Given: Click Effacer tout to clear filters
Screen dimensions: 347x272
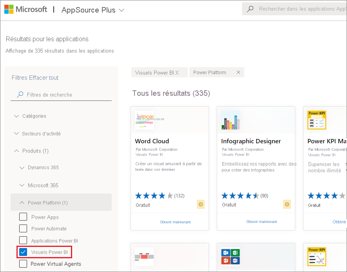Looking at the screenshot, I should (44, 78).
